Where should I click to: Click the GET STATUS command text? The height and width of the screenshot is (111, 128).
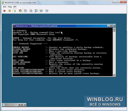click(x=19, y=64)
